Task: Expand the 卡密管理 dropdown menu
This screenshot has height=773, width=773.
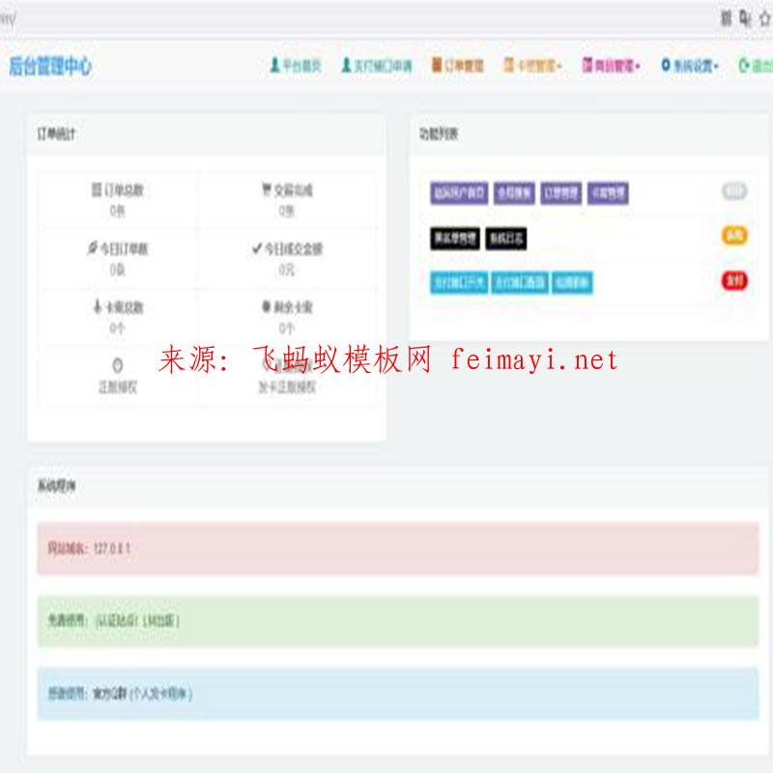Action: click(532, 66)
